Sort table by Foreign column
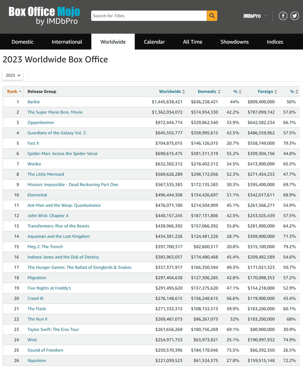Image resolution: width=303 pixels, height=366 pixels. [267, 91]
